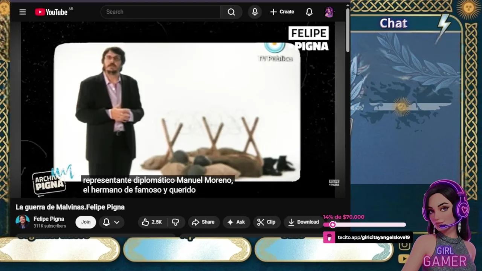Click the 14% de $70.000 goal text
Screen dimensions: 482x271
pyautogui.click(x=344, y=217)
